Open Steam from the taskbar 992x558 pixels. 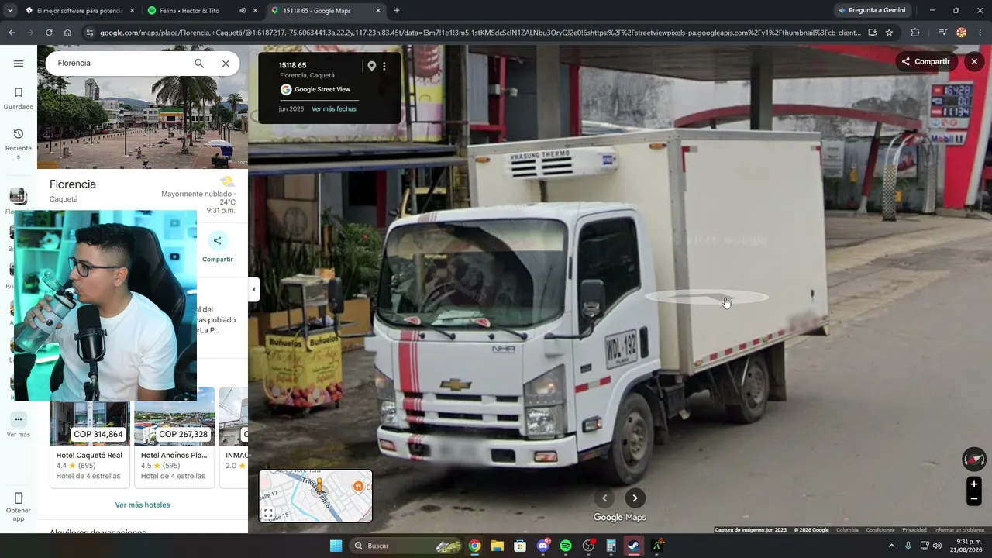634,546
